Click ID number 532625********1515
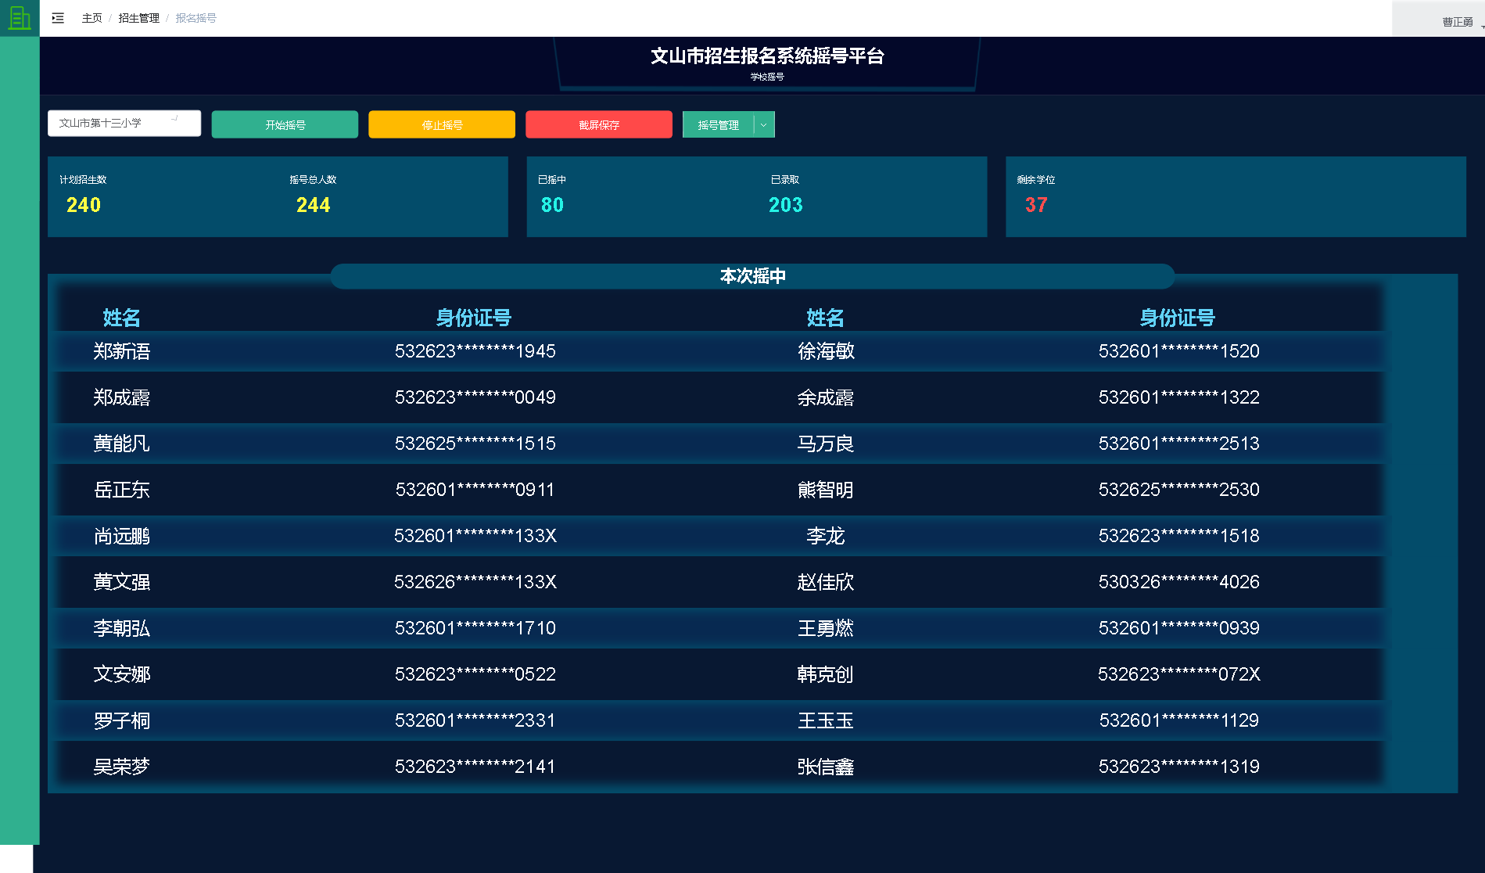1485x873 pixels. [x=475, y=444]
